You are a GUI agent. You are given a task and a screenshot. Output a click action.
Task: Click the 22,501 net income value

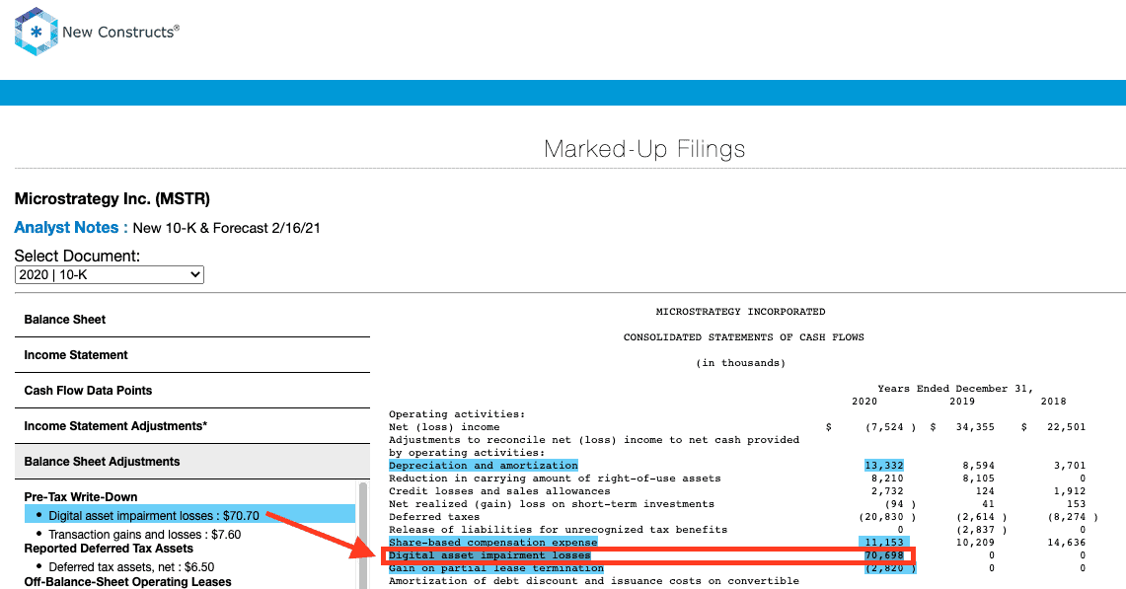(x=1067, y=427)
